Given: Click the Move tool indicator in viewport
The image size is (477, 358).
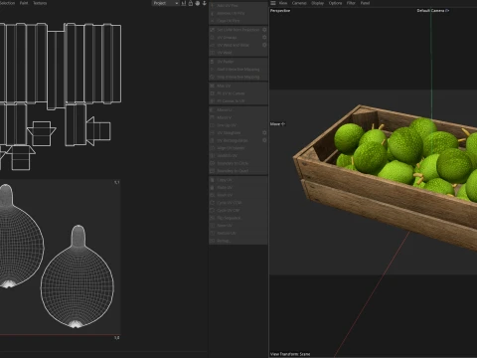Looking at the screenshot, I should [277, 124].
